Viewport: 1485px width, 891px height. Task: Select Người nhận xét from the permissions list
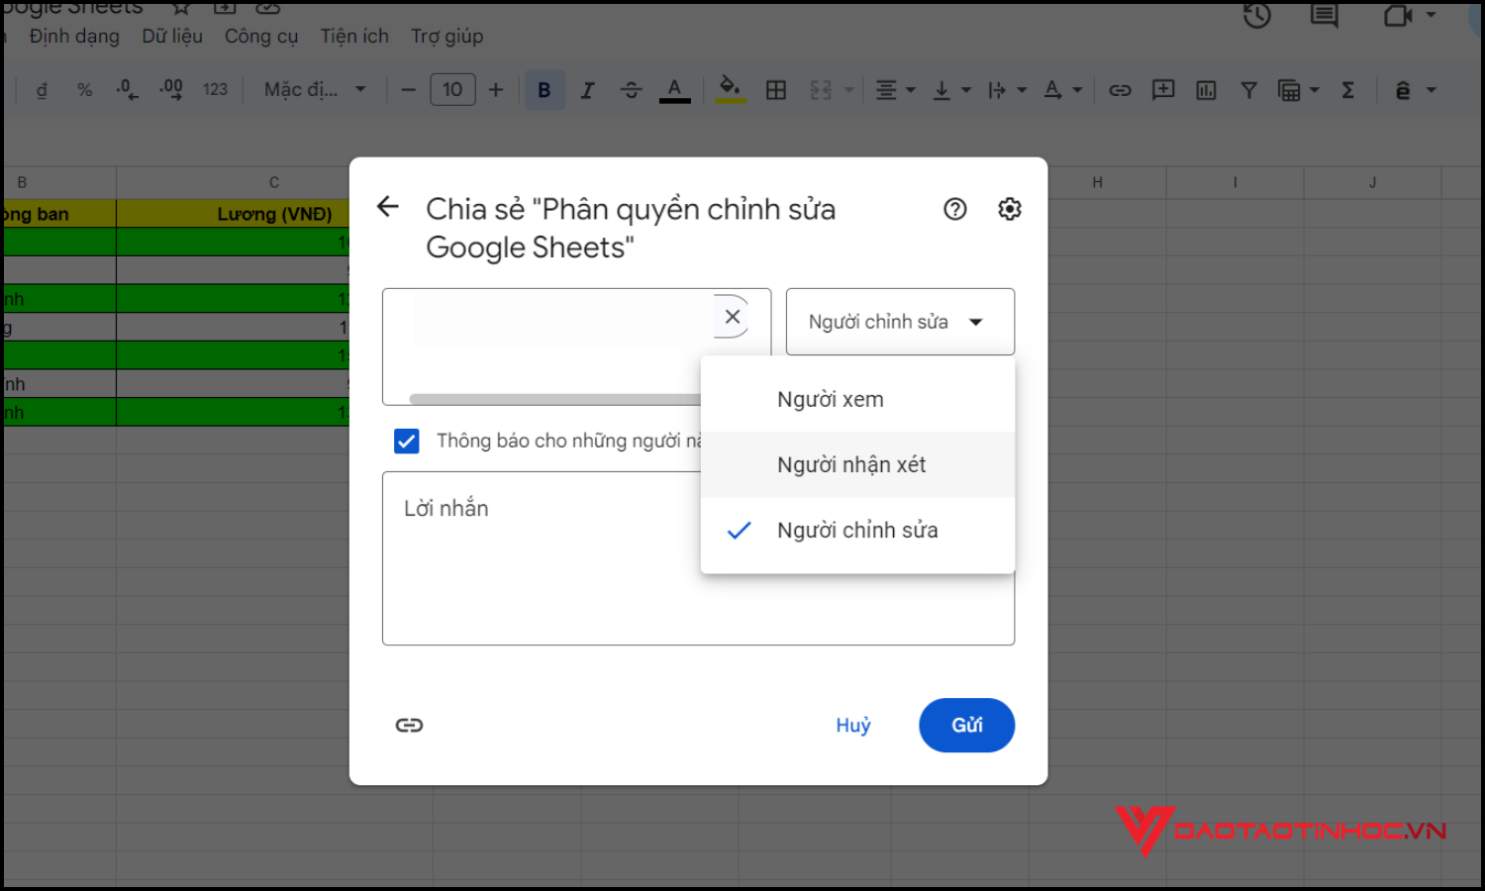pos(851,464)
